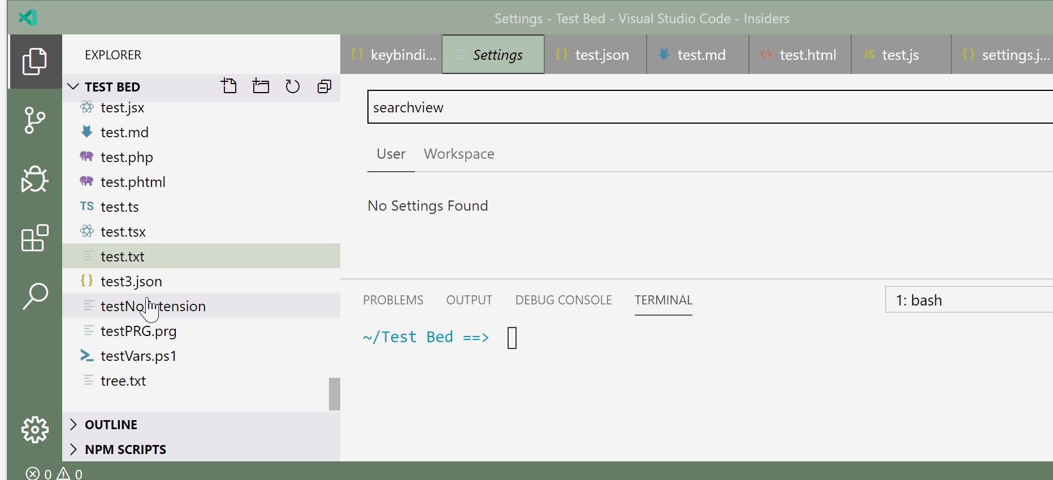Click the warnings icon in status bar
Viewport: 1053px width, 480px height.
[x=63, y=473]
